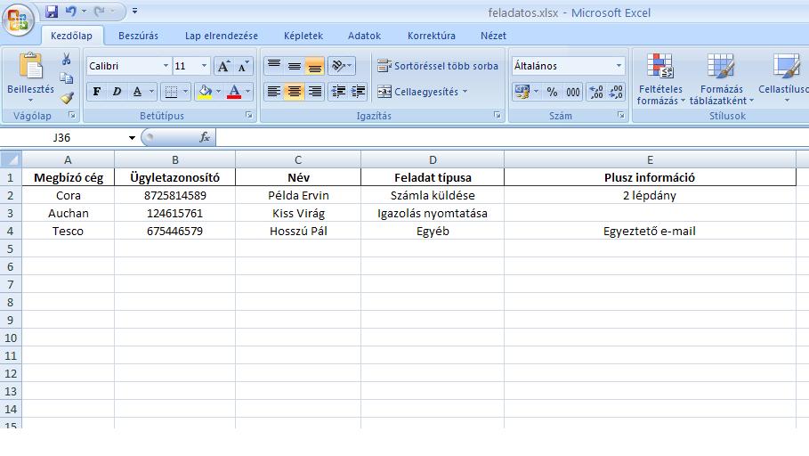Click the Name Box showing J36
809x456 pixels.
coord(62,137)
